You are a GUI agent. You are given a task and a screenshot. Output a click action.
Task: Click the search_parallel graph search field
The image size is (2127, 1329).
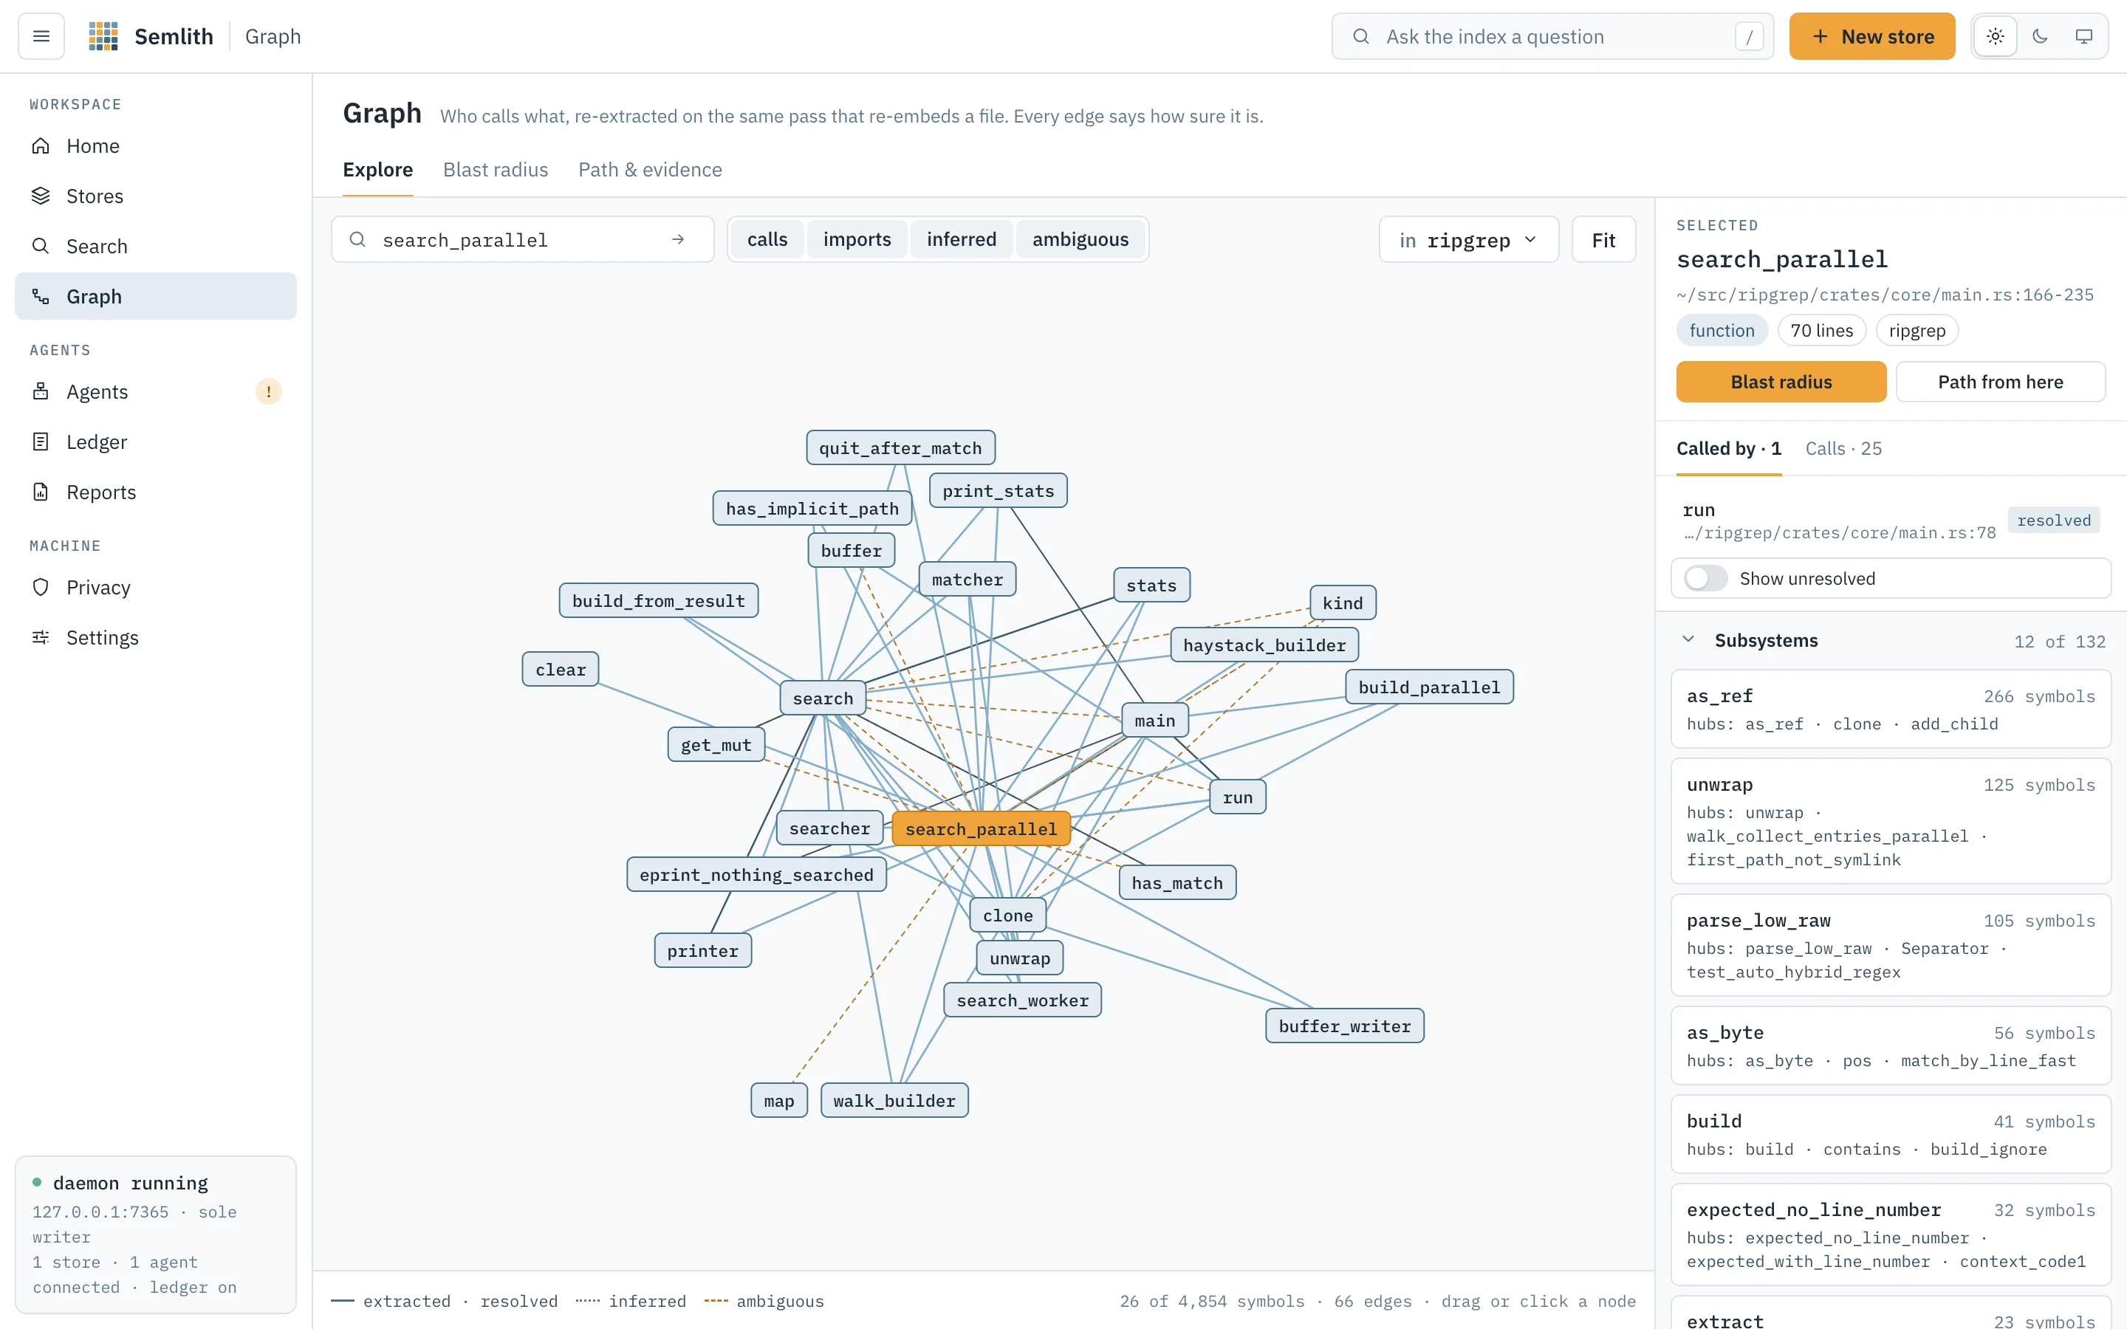tap(522, 239)
